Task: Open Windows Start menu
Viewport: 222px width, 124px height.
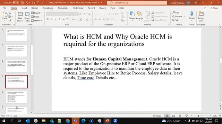Action: [4, 121]
